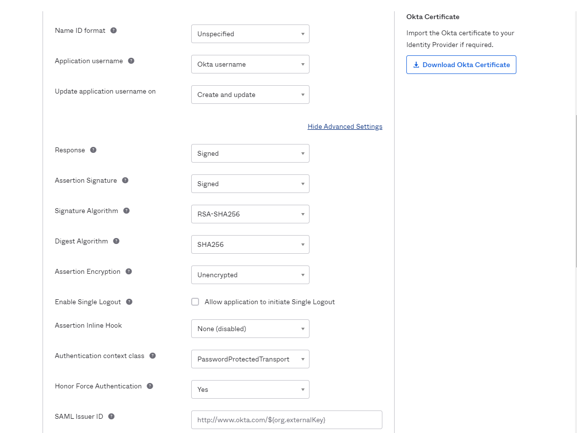Click help icon next to Name ID format
This screenshot has width=577, height=433.
click(113, 30)
